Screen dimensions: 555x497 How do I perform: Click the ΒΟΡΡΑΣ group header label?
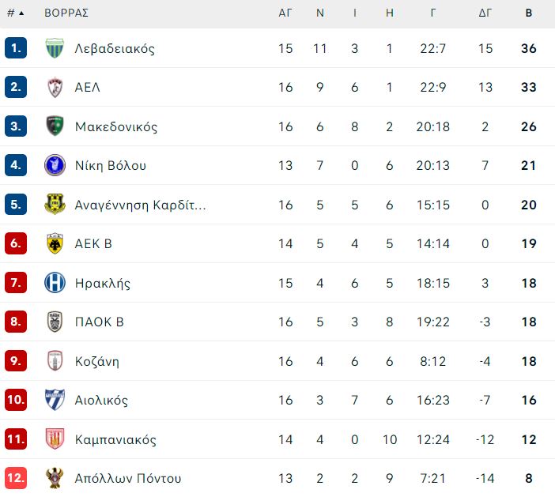click(x=66, y=13)
